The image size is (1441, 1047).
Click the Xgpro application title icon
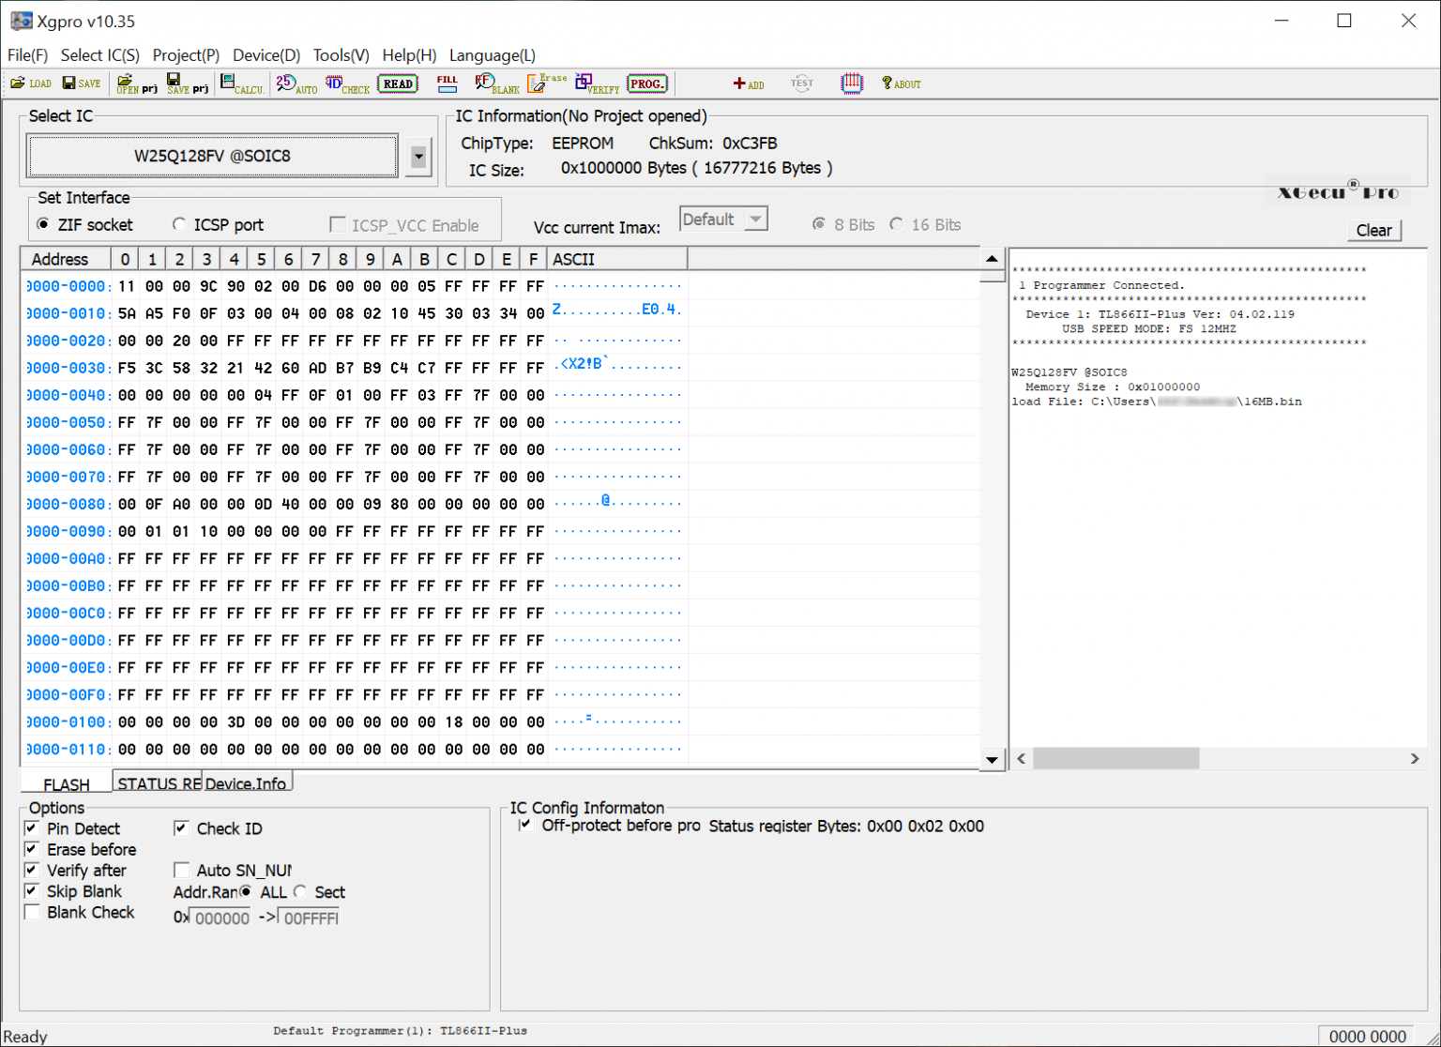click(x=21, y=21)
